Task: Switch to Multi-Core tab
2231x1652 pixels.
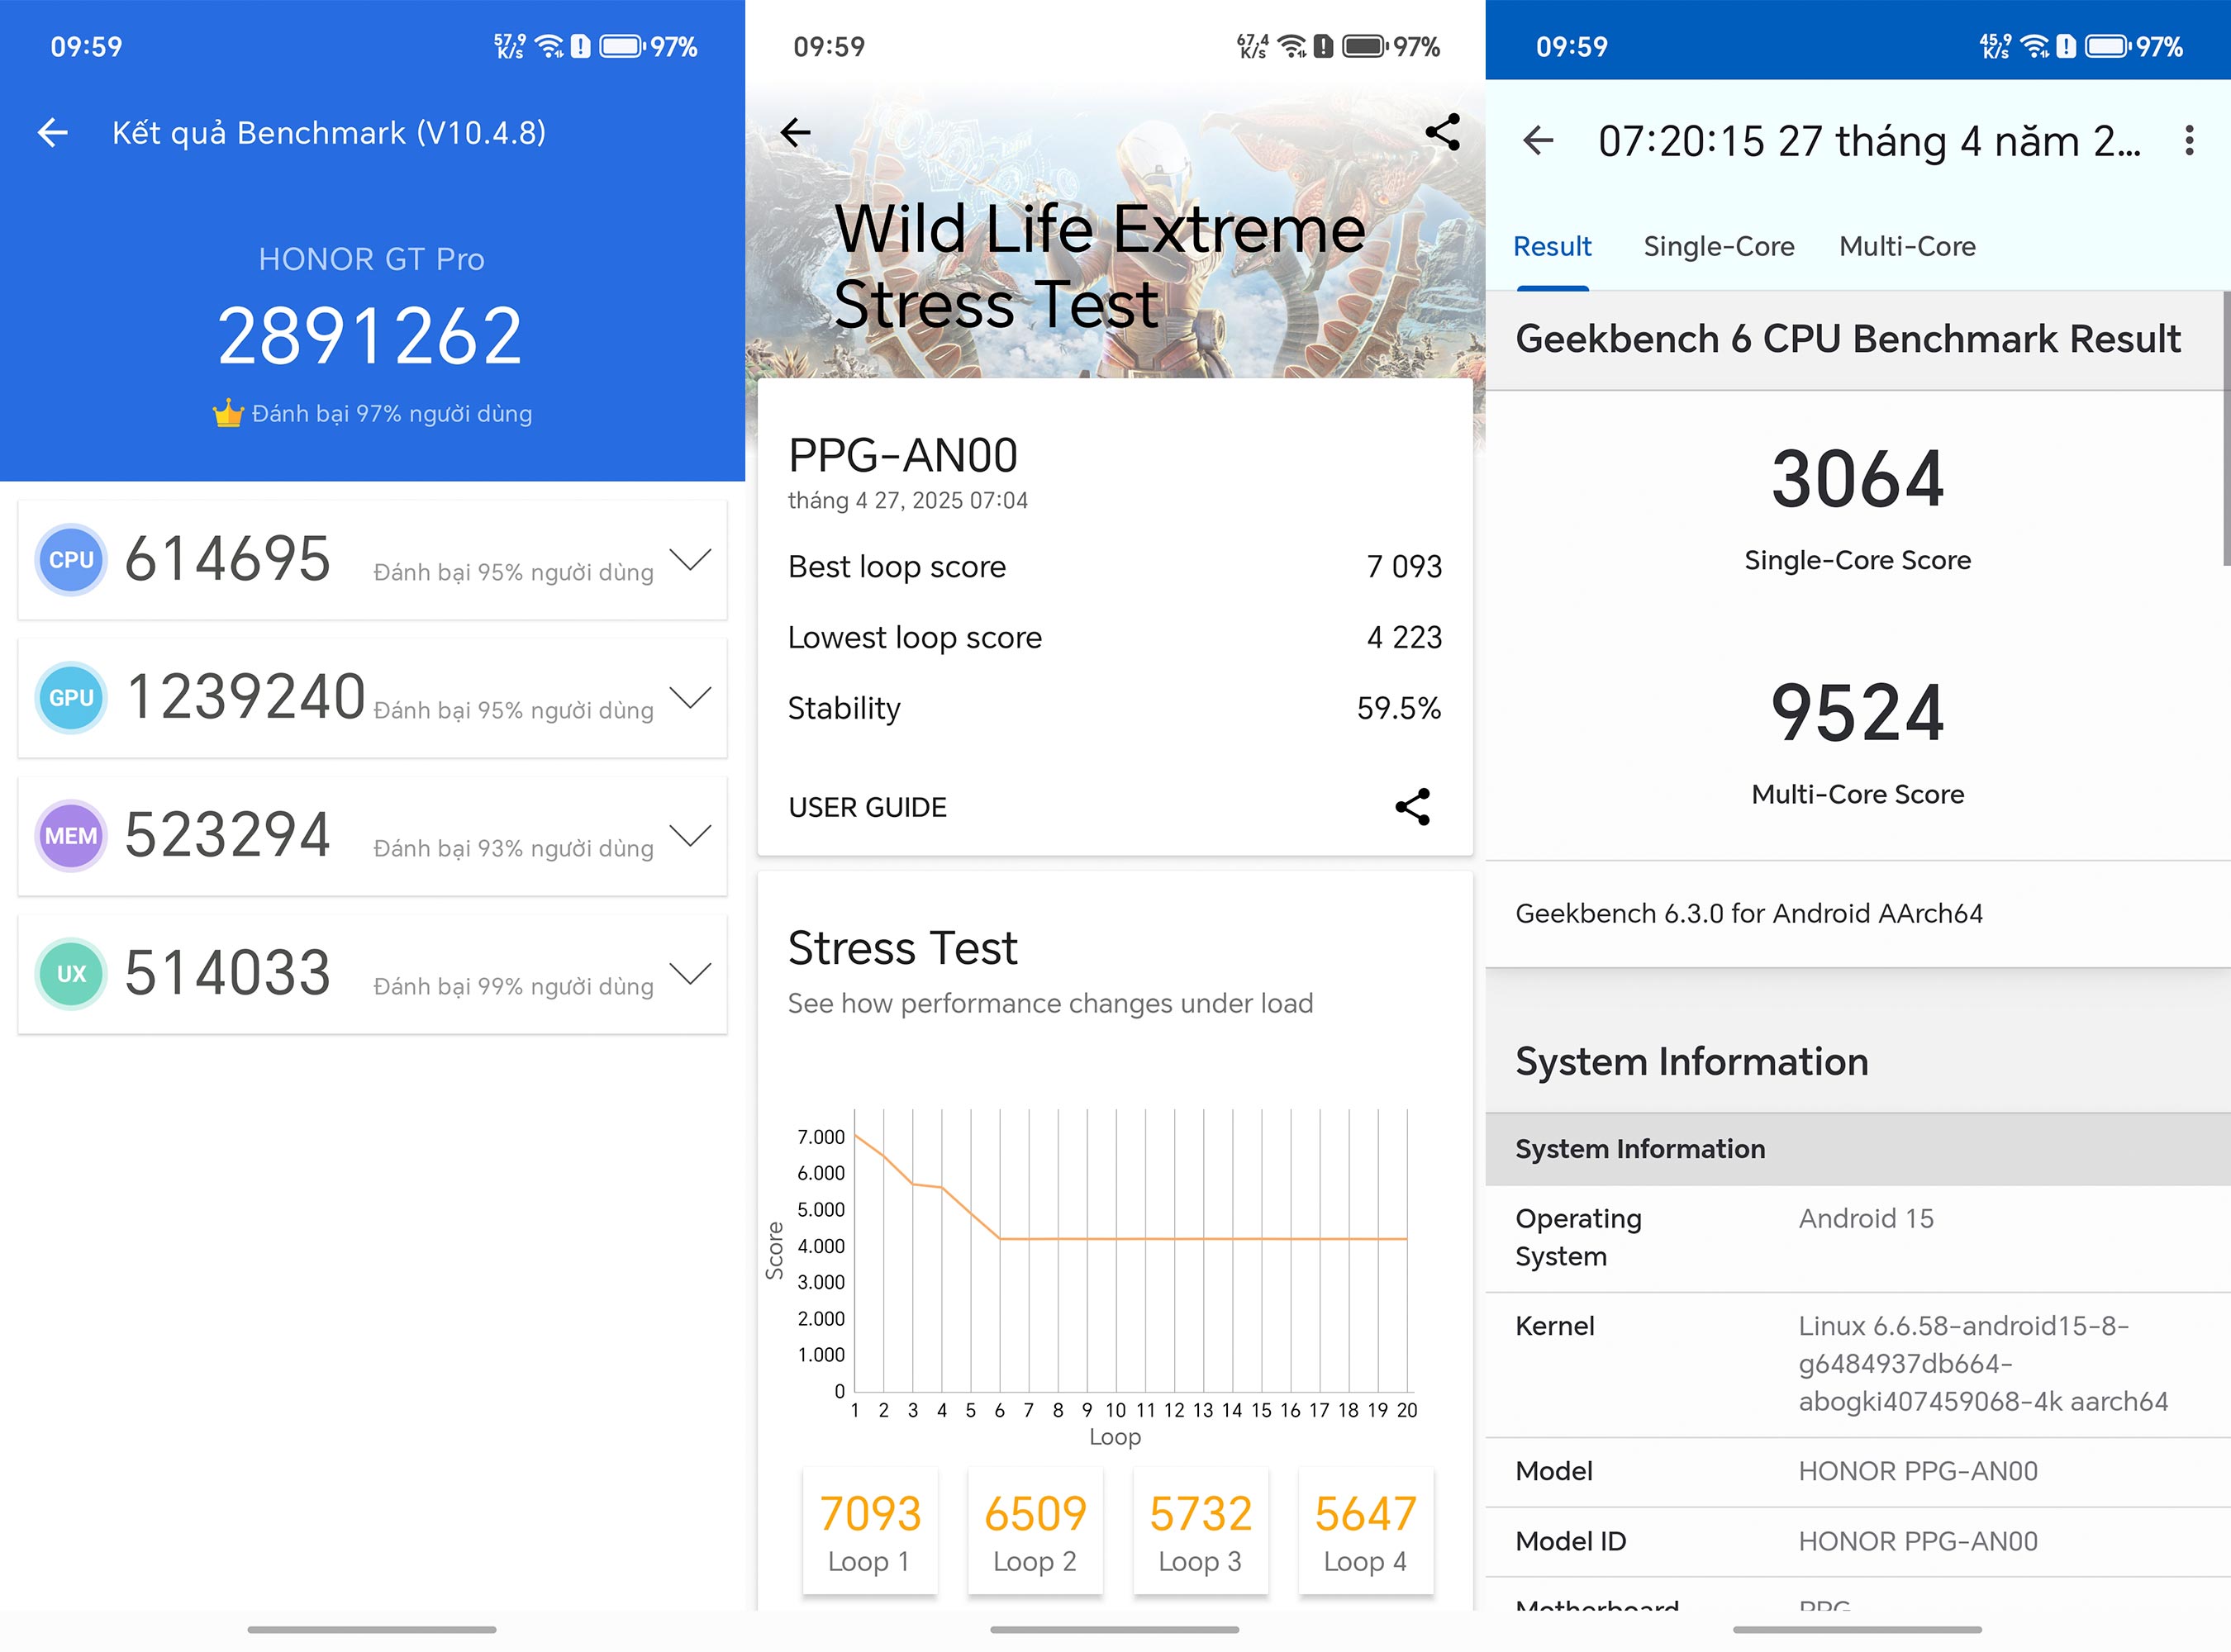Action: (1907, 247)
